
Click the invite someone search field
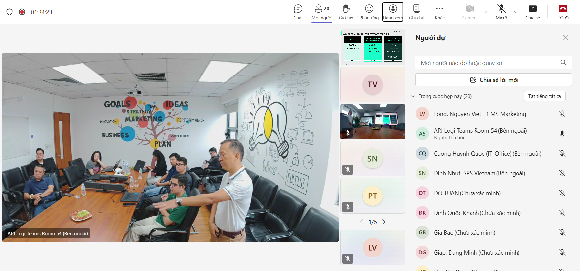click(488, 63)
